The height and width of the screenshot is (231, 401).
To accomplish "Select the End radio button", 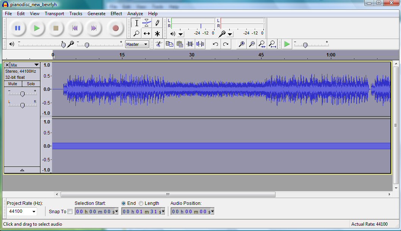I will pyautogui.click(x=124, y=203).
